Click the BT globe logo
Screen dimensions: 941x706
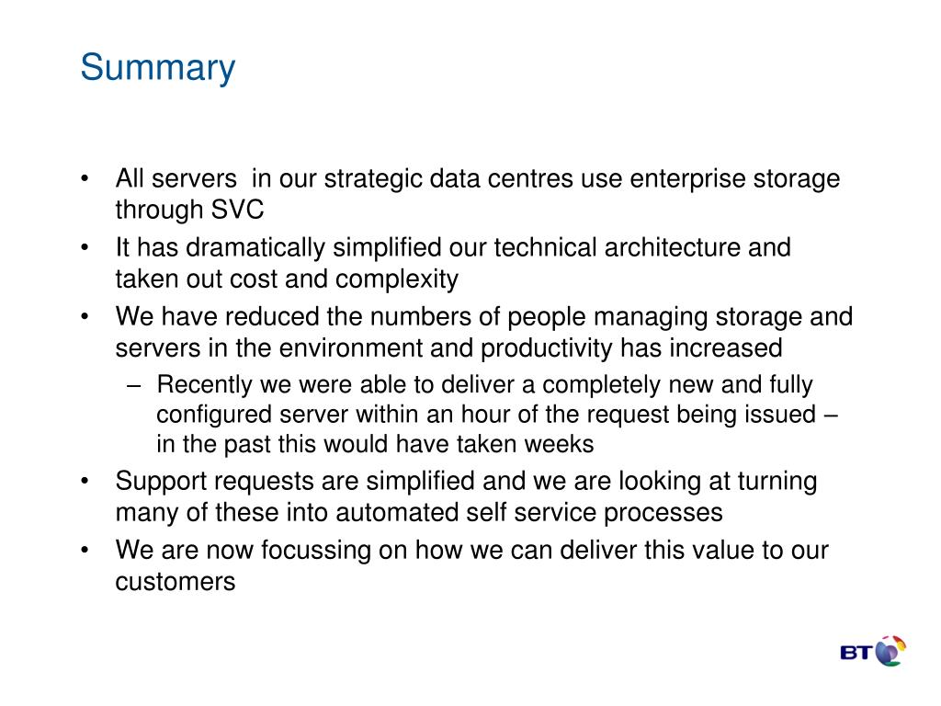pyautogui.click(x=890, y=651)
